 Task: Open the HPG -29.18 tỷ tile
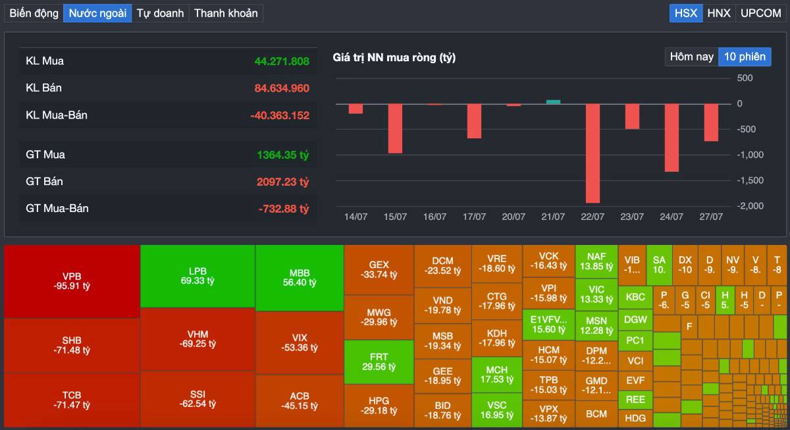[379, 406]
